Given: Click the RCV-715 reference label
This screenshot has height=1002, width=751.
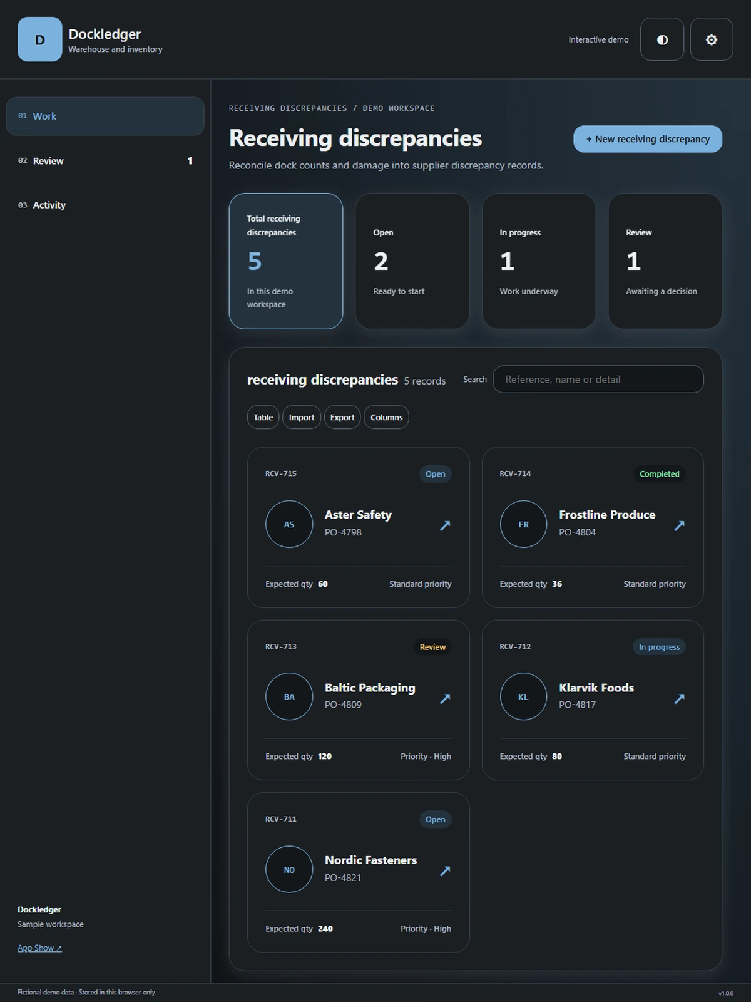Looking at the screenshot, I should pyautogui.click(x=281, y=473).
